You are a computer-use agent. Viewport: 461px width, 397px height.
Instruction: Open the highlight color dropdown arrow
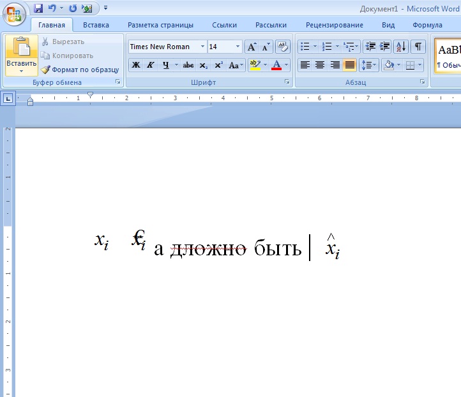(265, 64)
